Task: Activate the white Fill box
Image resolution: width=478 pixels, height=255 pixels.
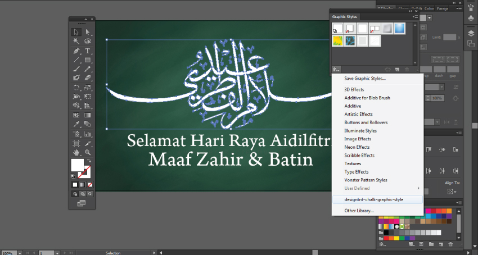Action: (x=77, y=165)
